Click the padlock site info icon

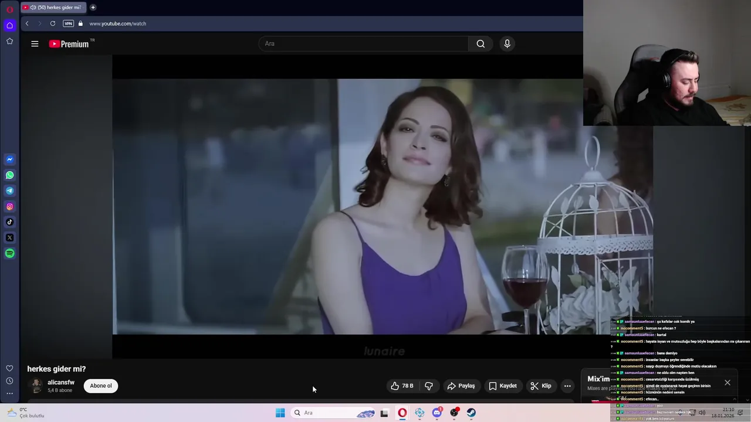click(x=80, y=23)
